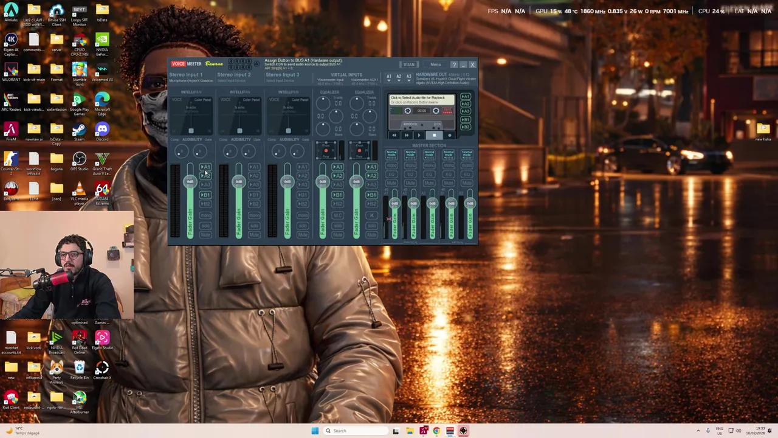This screenshot has width=778, height=438.
Task: Mute the master A1 bus
Action: click(391, 183)
